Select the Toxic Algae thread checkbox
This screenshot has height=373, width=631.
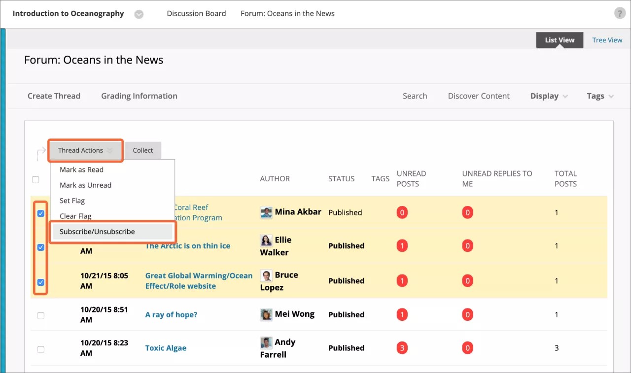pyautogui.click(x=41, y=349)
